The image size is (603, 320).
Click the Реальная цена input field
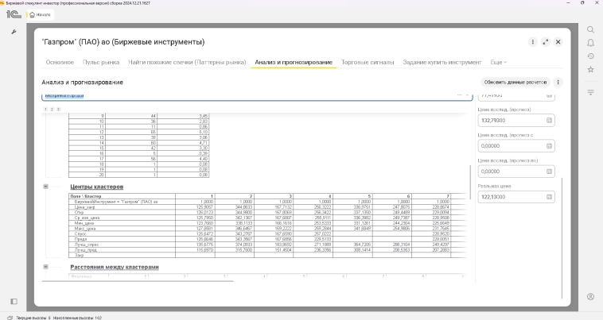(x=510, y=196)
